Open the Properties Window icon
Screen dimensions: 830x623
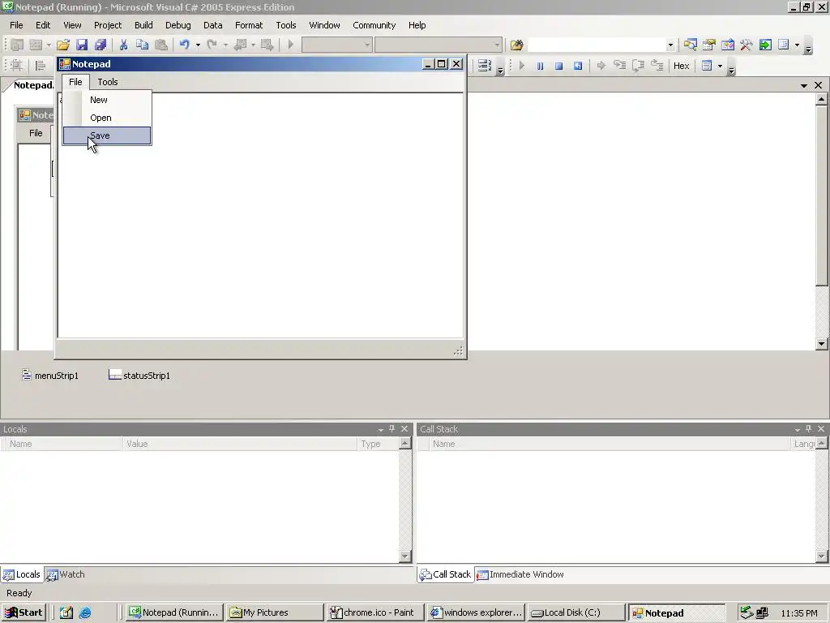click(708, 45)
